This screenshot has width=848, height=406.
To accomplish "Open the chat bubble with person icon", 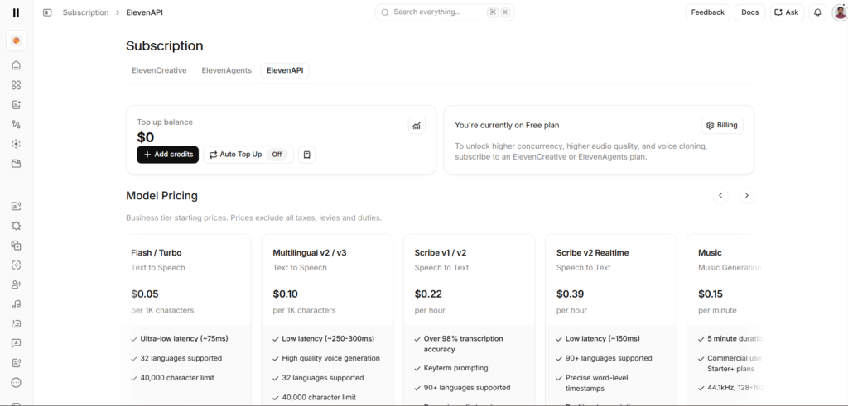I will click(17, 343).
